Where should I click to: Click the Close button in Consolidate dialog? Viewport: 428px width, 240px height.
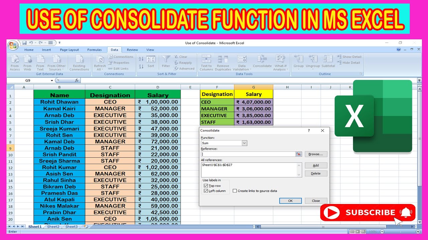point(316,201)
